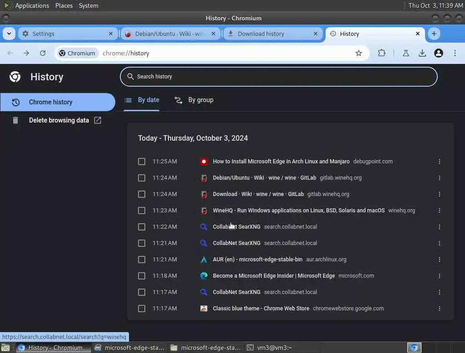
Task: Select Chrome history in sidebar
Action: tap(58, 102)
